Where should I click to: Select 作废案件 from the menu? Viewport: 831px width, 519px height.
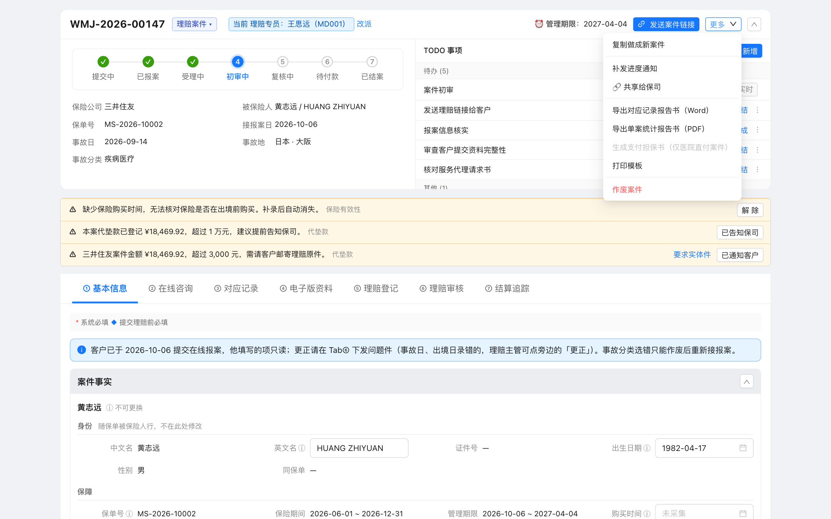(x=672, y=190)
